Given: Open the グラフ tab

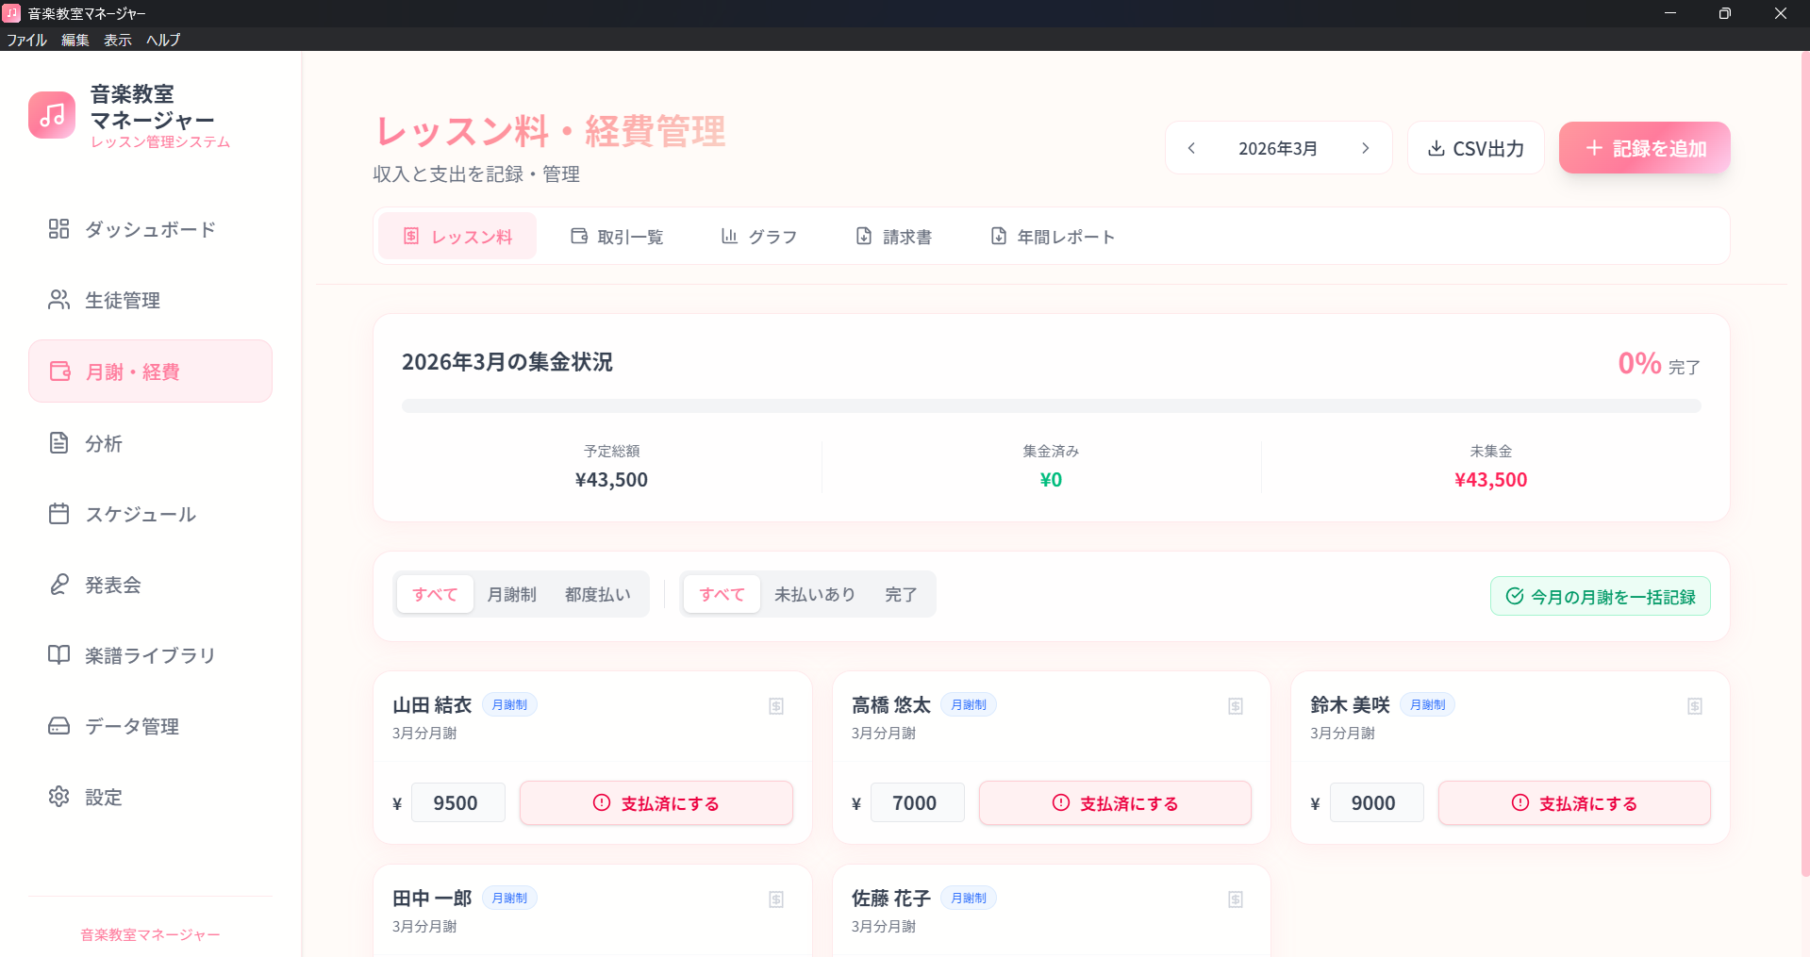Looking at the screenshot, I should [x=759, y=236].
